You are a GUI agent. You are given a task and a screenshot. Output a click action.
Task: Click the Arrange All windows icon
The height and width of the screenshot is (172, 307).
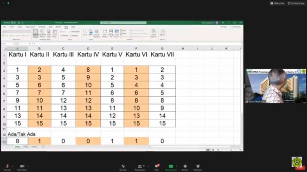point(111,33)
